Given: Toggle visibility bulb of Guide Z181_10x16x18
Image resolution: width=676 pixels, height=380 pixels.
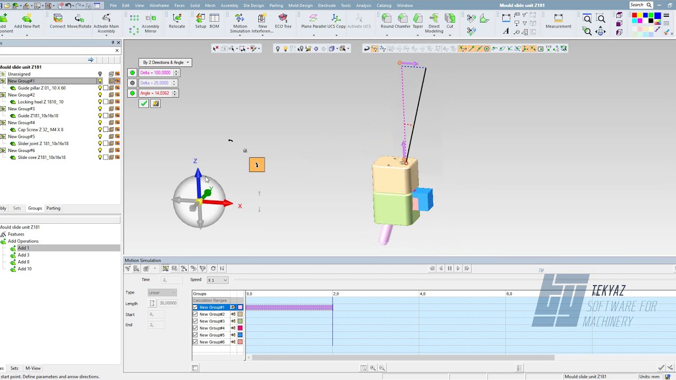Looking at the screenshot, I should pyautogui.click(x=100, y=116).
